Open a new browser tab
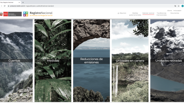 tap(23, 2)
